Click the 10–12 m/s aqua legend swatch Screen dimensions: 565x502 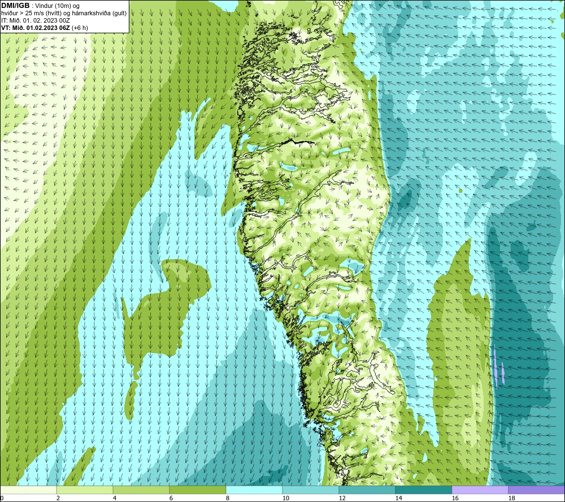pos(311,490)
